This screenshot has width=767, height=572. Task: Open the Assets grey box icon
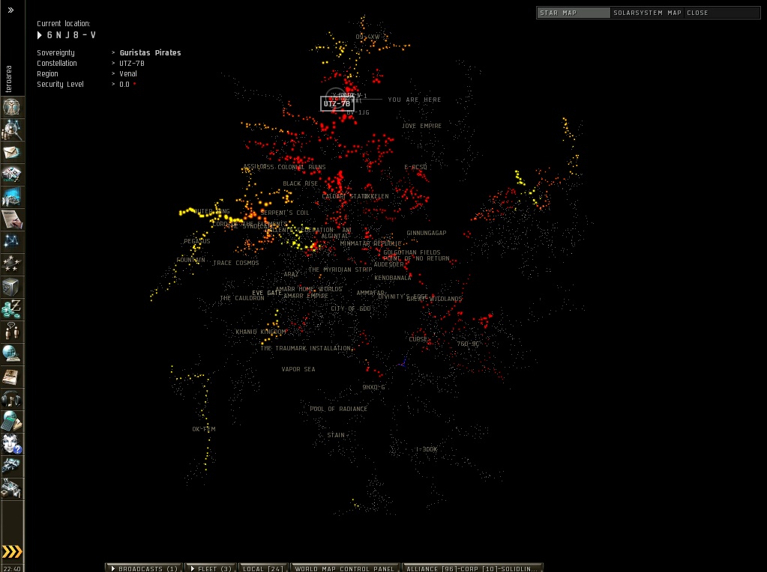click(x=12, y=287)
